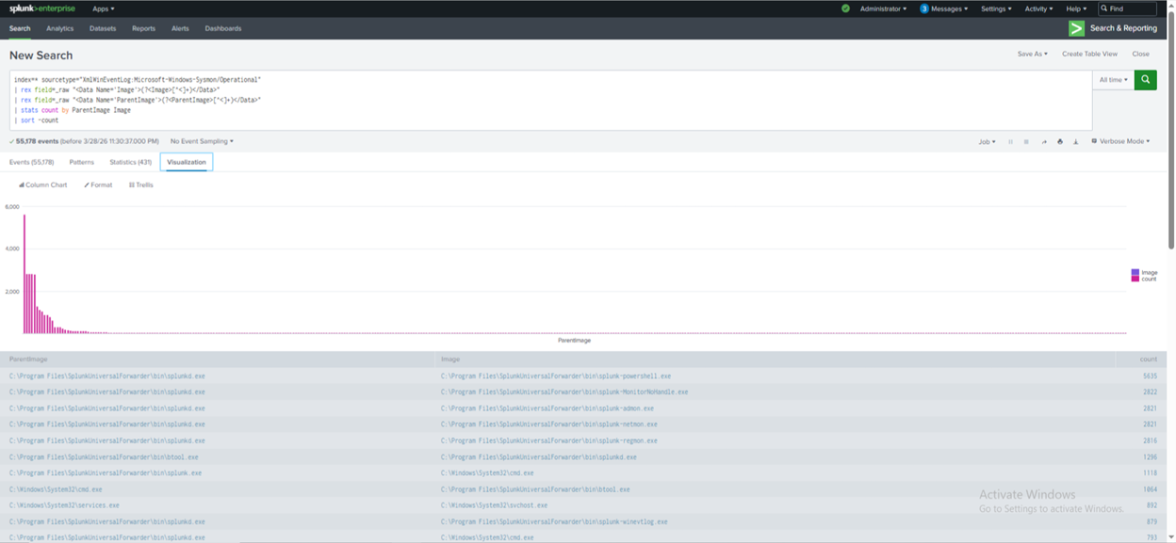Viewport: 1176px width, 543px height.
Task: Run the search with the green magnifier button
Action: click(1145, 80)
